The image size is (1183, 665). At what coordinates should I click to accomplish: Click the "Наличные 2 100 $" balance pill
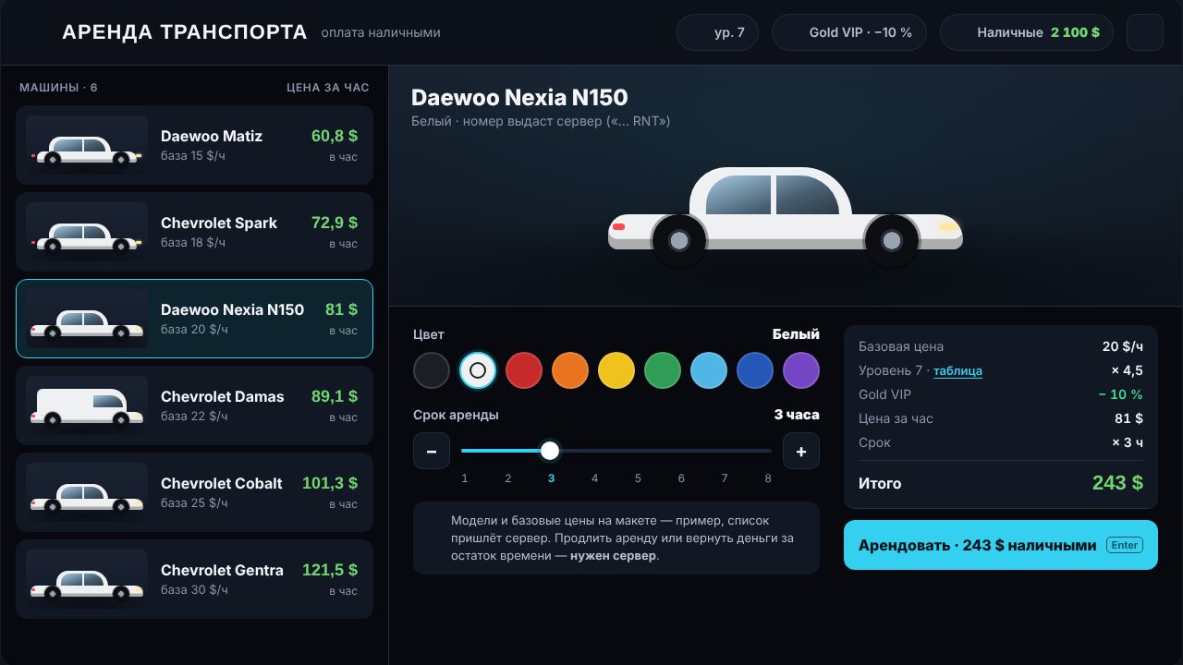[x=1027, y=32]
